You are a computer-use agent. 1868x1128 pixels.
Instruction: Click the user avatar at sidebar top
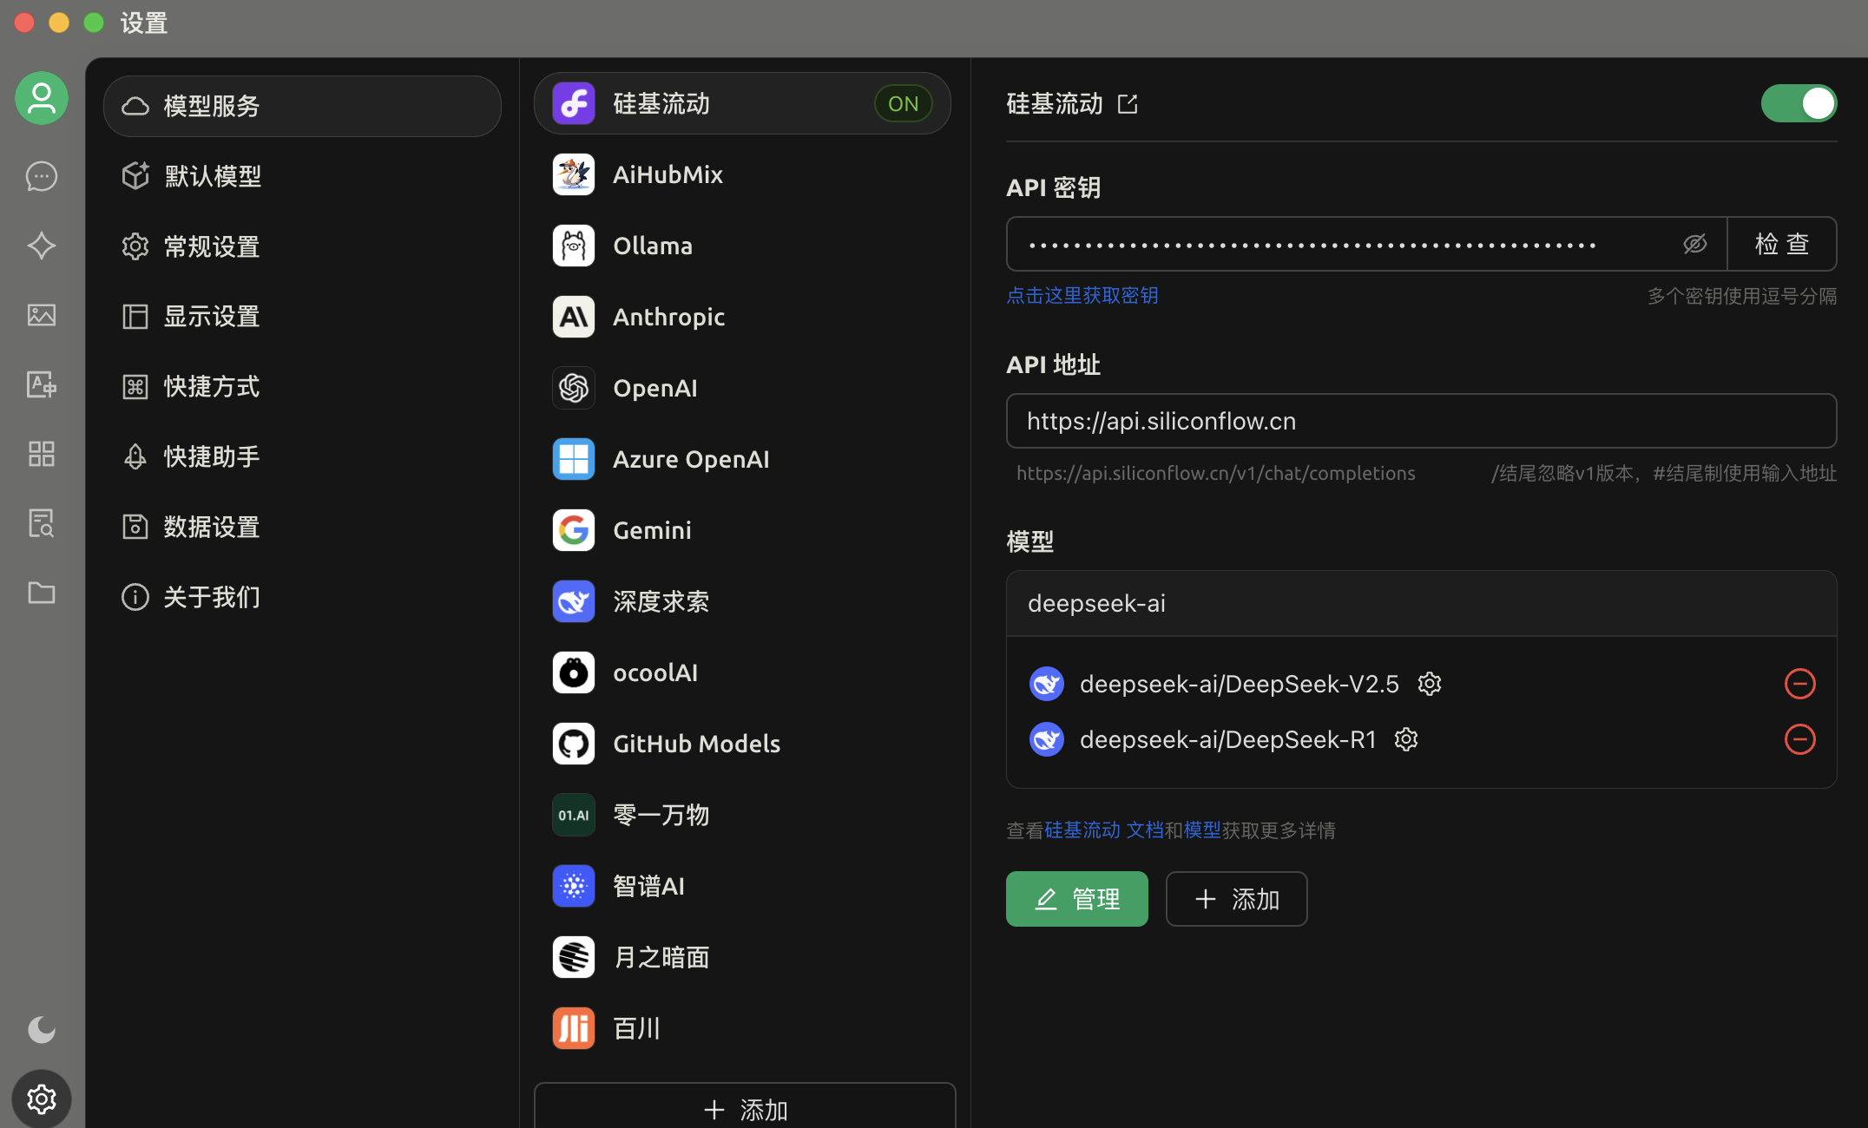pyautogui.click(x=41, y=98)
